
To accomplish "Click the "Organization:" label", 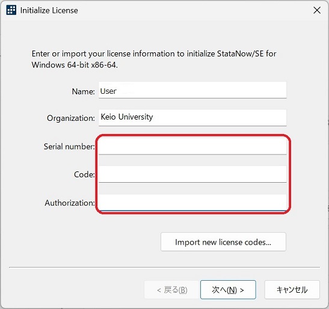I will (71, 118).
